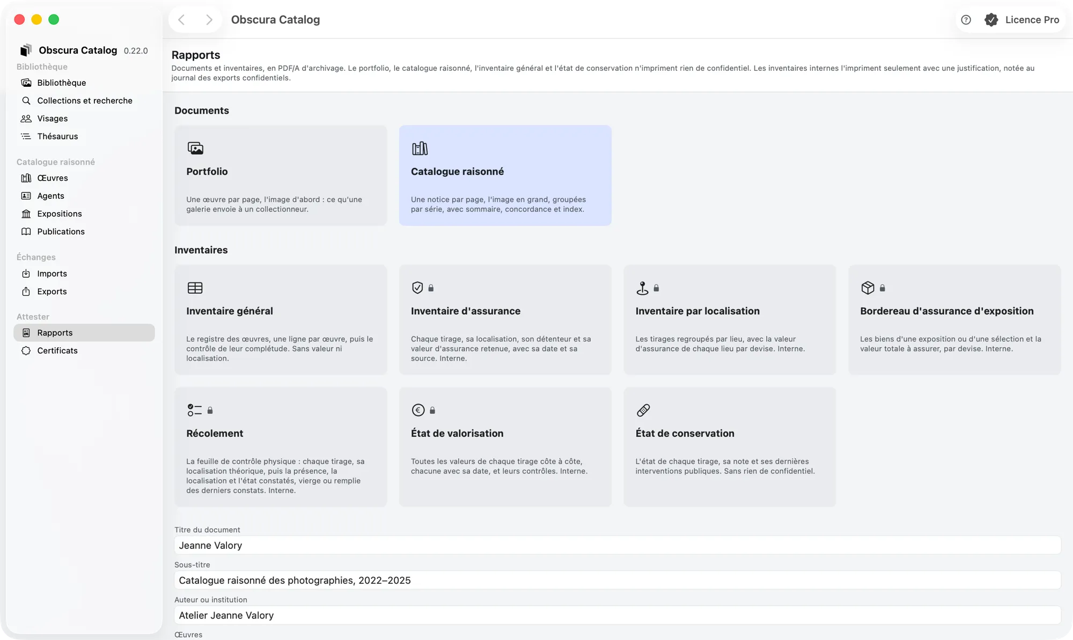Click the Sous-titre input field
The width and height of the screenshot is (1073, 640).
pyautogui.click(x=618, y=580)
